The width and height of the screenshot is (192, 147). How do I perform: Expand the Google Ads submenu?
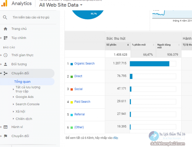click(24, 97)
